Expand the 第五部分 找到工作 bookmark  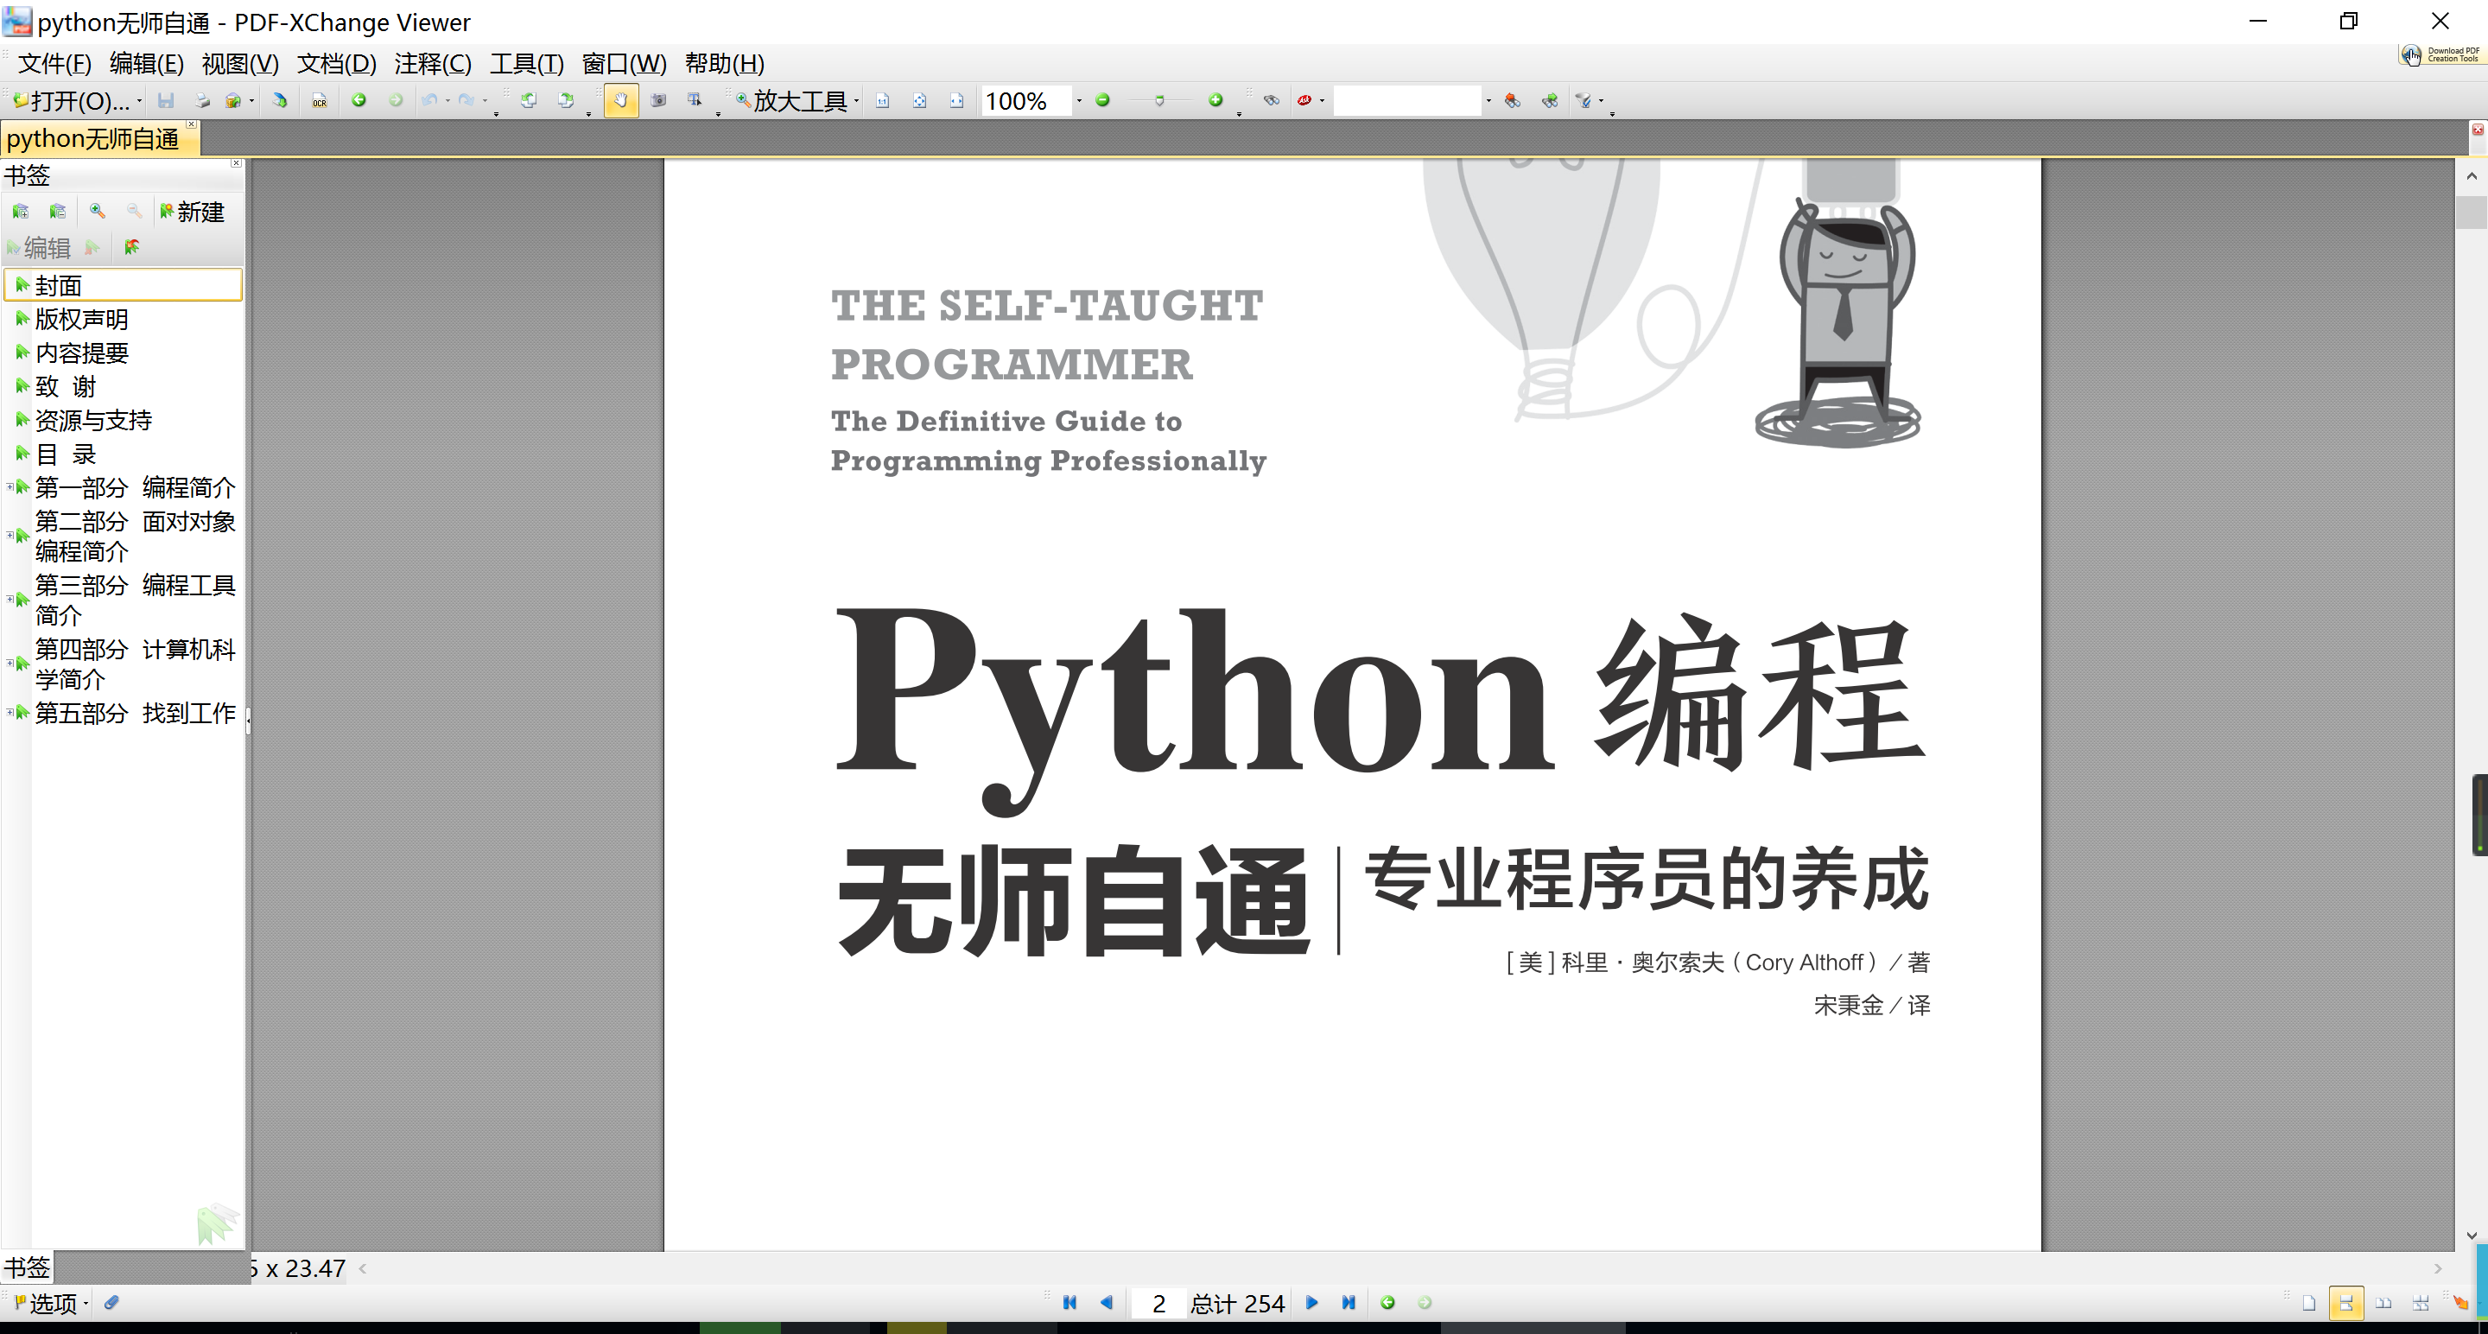point(10,712)
